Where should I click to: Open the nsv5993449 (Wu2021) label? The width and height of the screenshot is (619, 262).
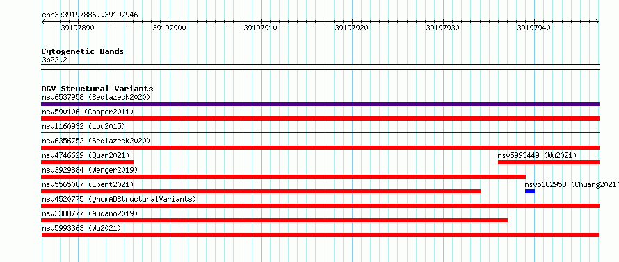point(537,155)
